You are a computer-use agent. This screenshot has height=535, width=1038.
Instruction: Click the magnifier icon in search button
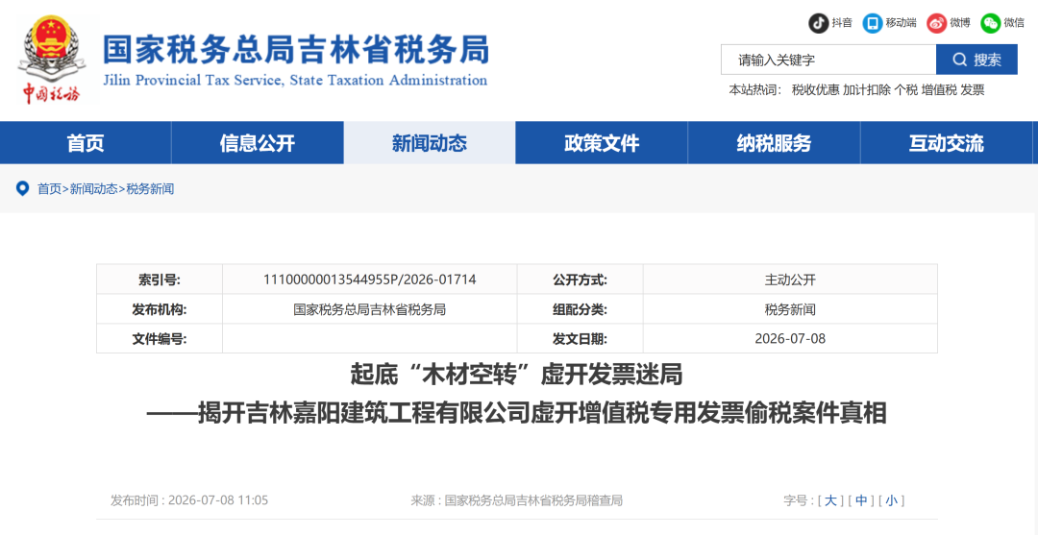click(x=959, y=61)
